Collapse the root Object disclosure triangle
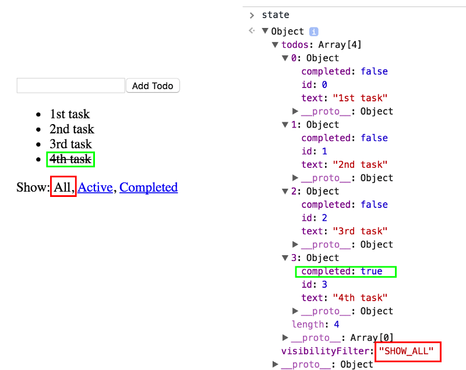The width and height of the screenshot is (466, 370). point(266,31)
